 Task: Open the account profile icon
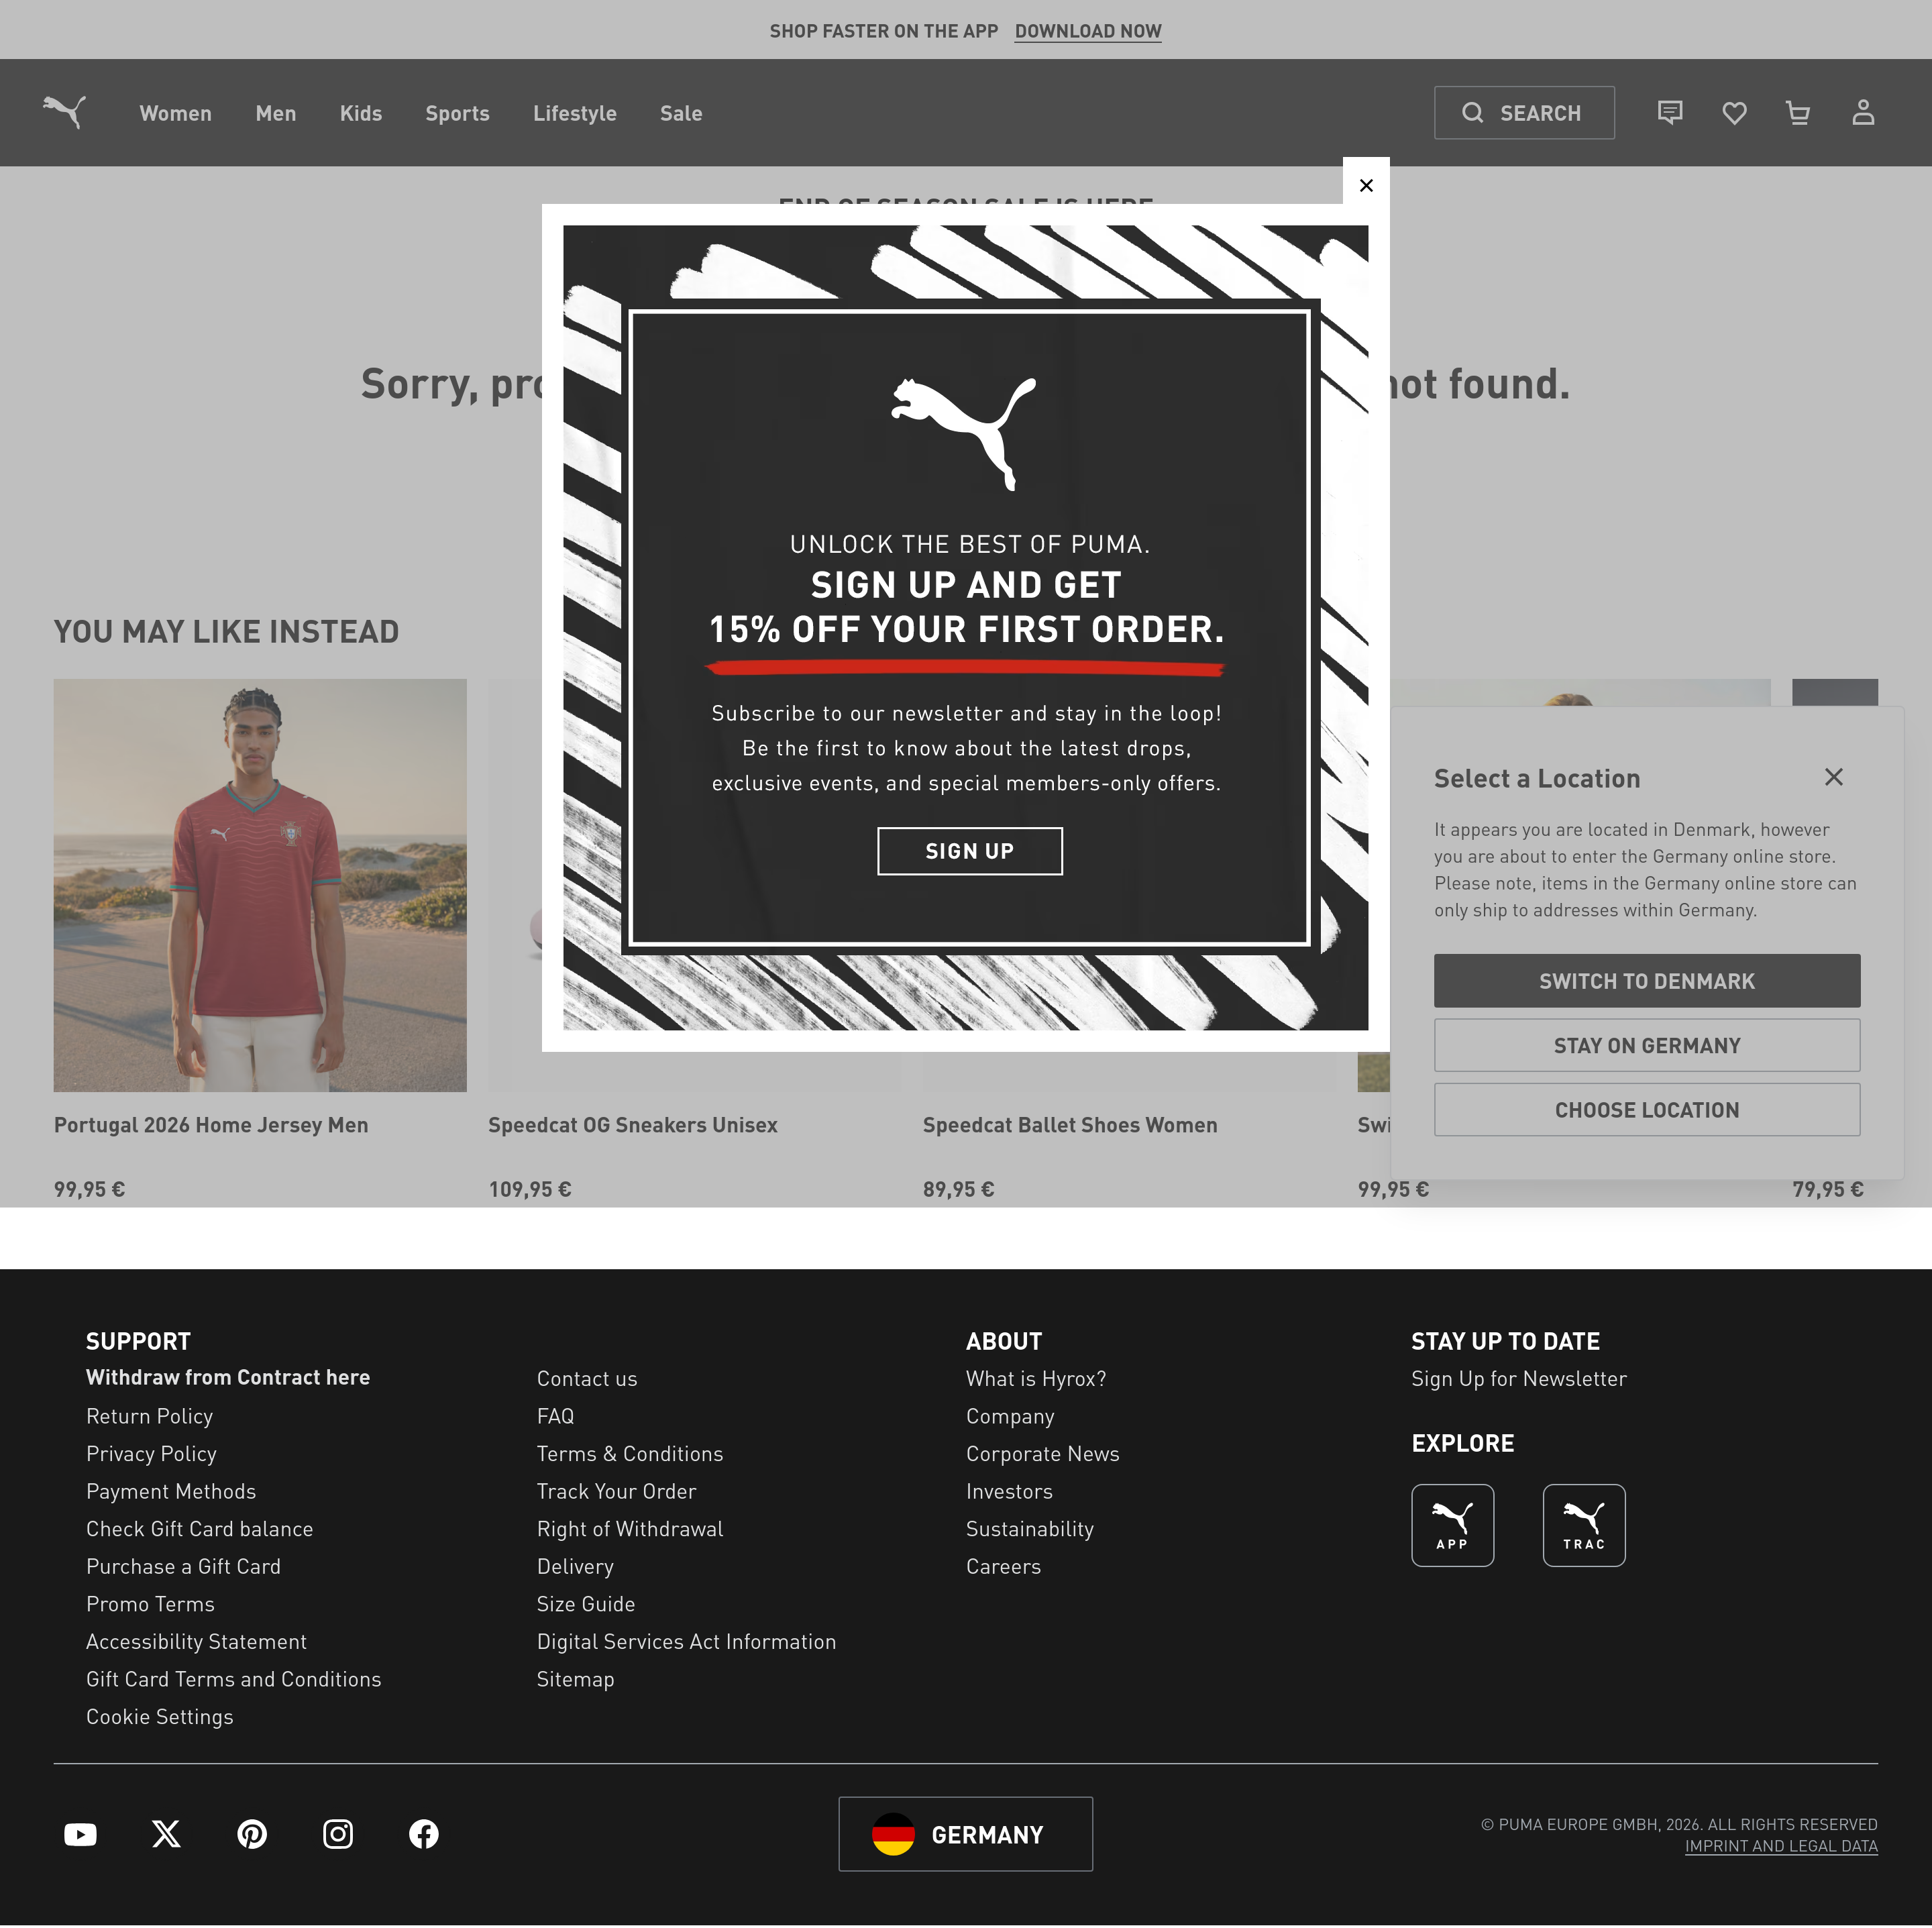pos(1862,112)
